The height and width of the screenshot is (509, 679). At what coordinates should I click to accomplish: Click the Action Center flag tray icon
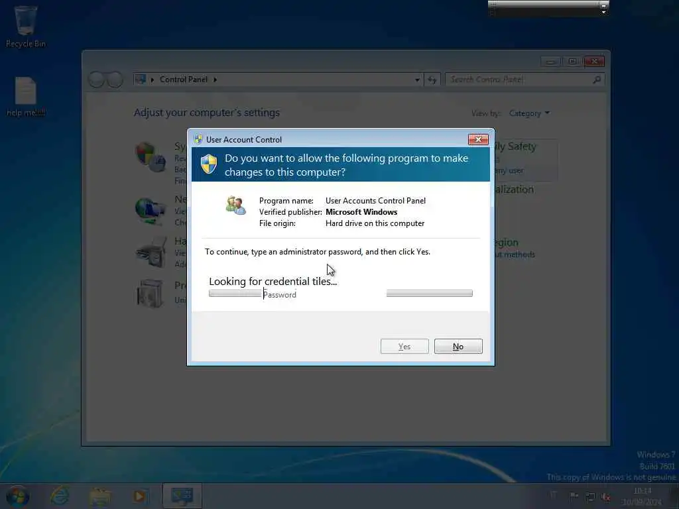click(574, 496)
